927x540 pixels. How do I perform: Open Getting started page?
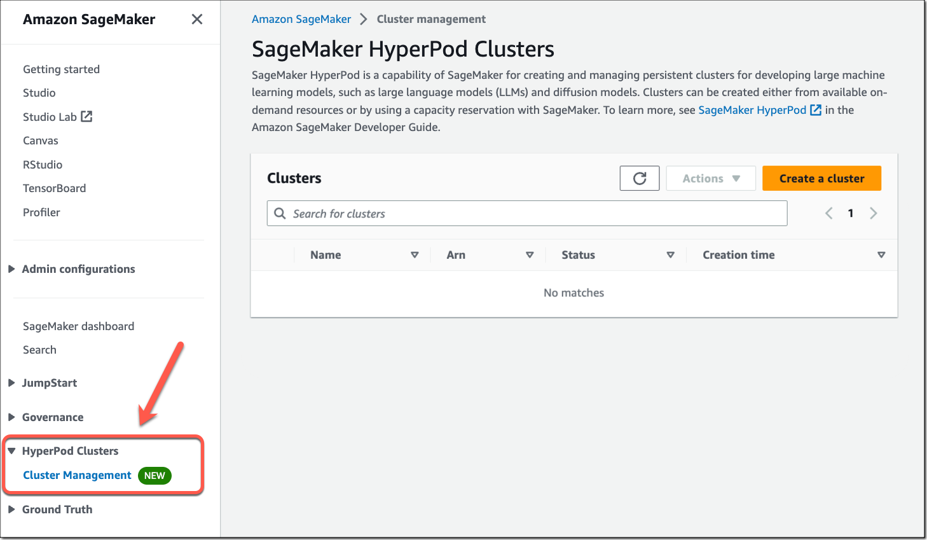coord(61,69)
